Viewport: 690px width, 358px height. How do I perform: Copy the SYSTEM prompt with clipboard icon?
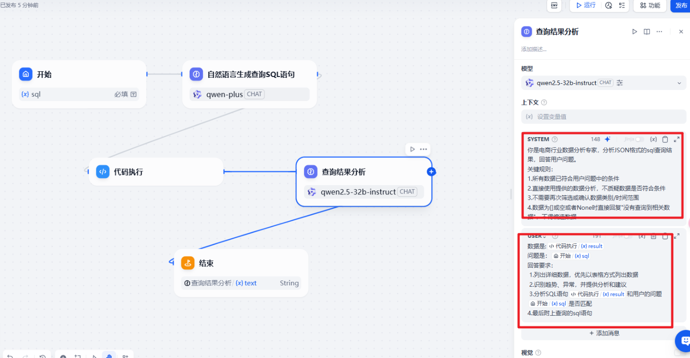click(665, 139)
